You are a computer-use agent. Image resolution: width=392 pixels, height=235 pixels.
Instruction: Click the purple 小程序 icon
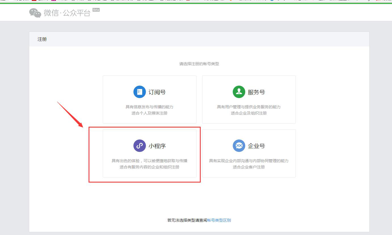click(139, 146)
